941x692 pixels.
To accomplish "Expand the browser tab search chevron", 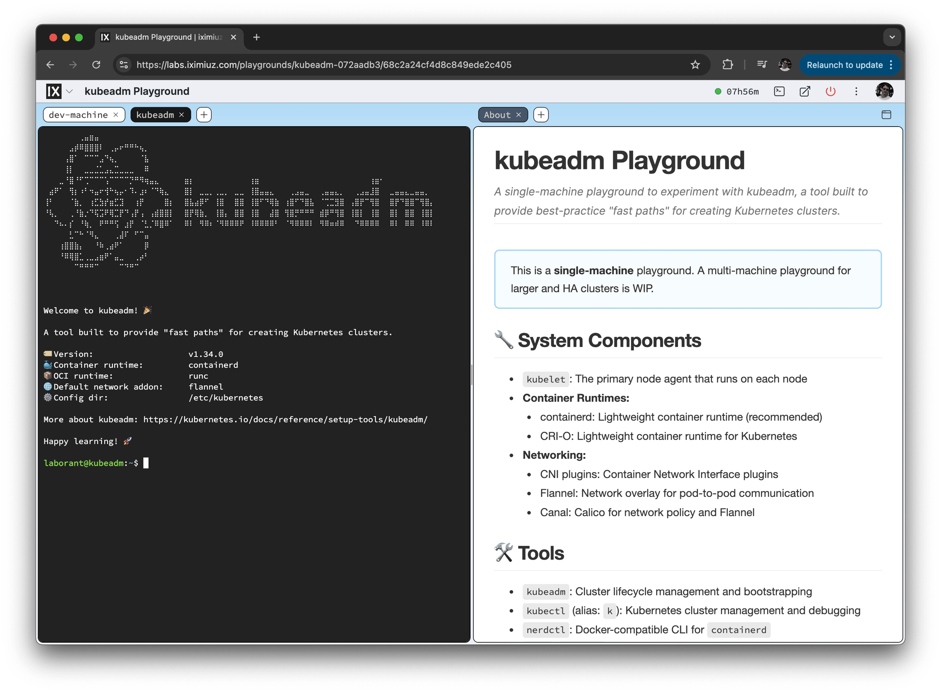I will coord(892,37).
